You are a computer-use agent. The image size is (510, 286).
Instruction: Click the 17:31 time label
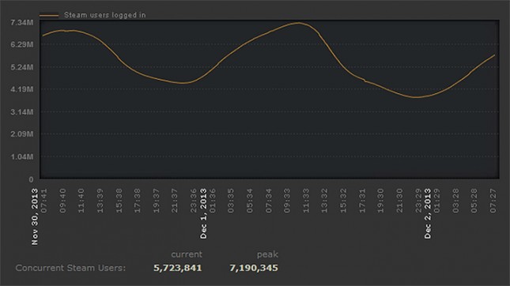[362, 201]
